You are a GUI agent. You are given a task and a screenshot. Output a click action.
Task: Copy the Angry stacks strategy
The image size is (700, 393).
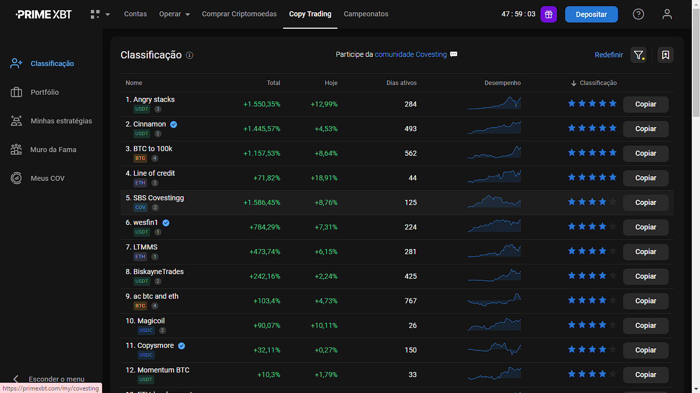tap(645, 104)
